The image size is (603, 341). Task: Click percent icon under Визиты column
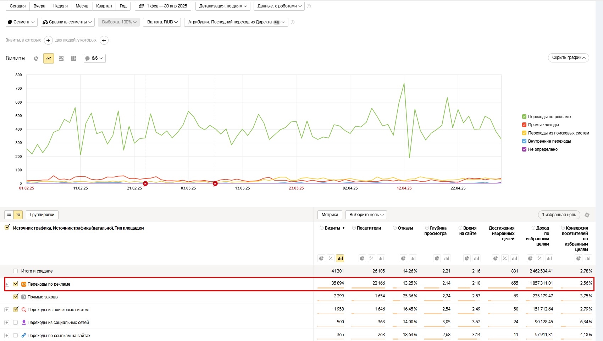point(331,258)
